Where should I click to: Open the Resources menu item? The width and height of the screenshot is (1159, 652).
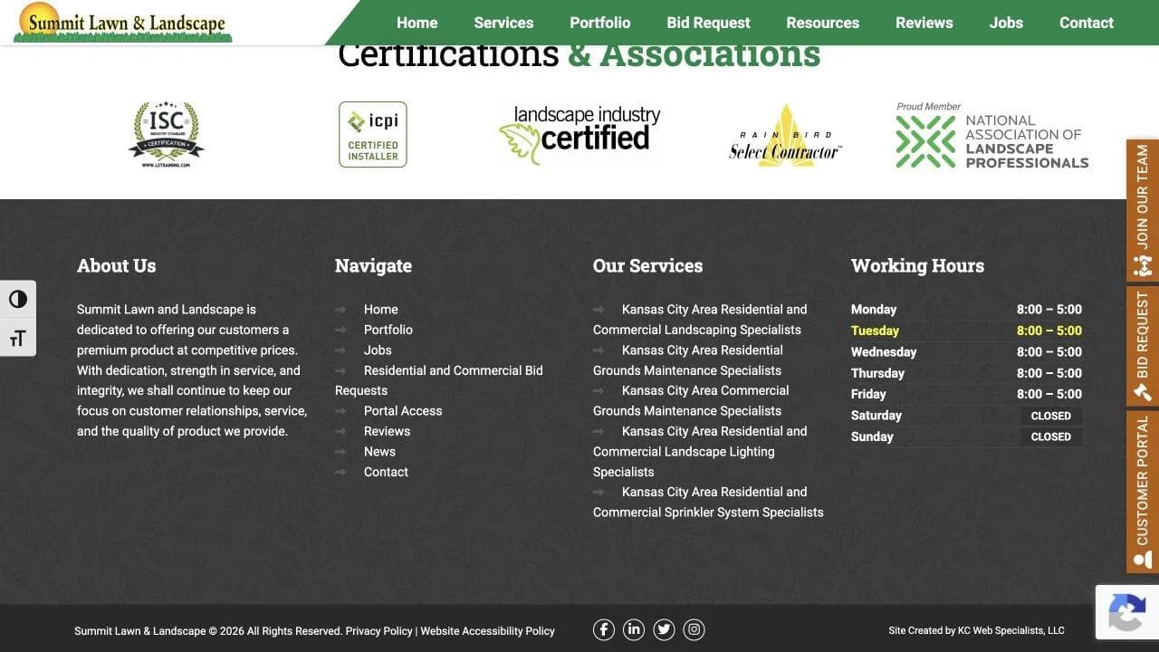pos(822,23)
